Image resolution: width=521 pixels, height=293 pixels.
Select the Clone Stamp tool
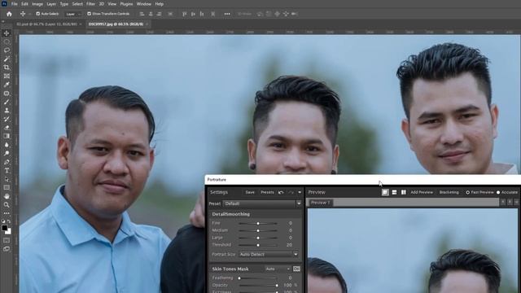click(7, 111)
